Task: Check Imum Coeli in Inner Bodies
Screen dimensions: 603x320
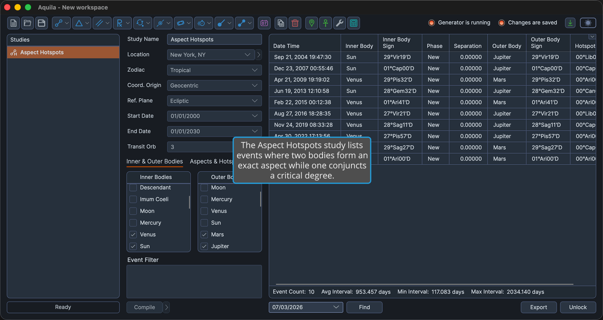Action: point(133,199)
